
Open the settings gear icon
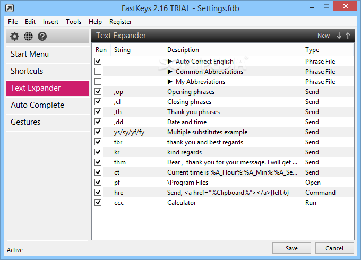[x=14, y=36]
